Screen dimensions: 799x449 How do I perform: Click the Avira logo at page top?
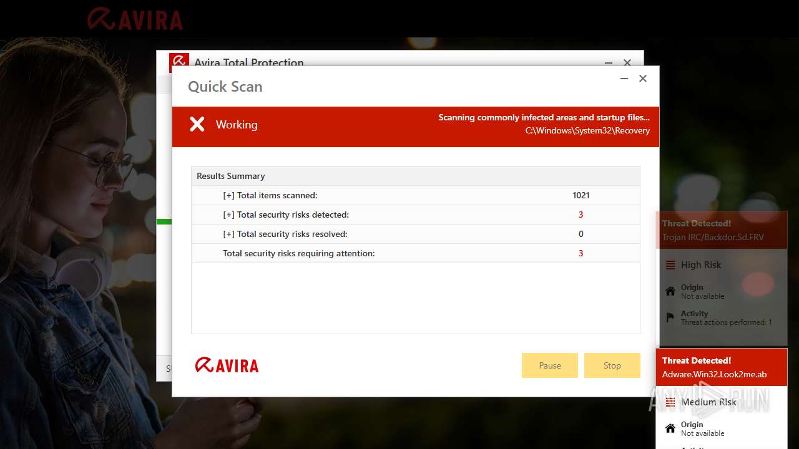[135, 19]
